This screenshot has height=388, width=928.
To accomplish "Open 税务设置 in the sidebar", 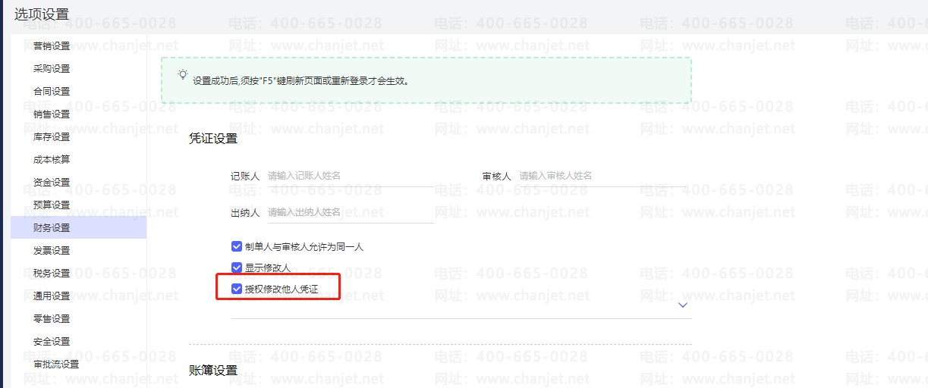I will pyautogui.click(x=52, y=274).
